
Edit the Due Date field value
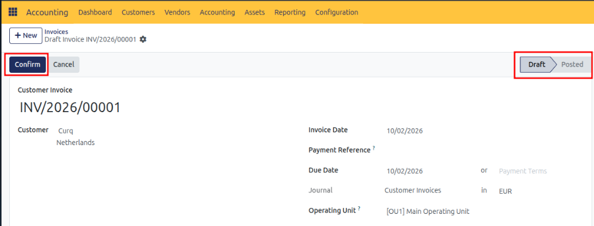[404, 171]
